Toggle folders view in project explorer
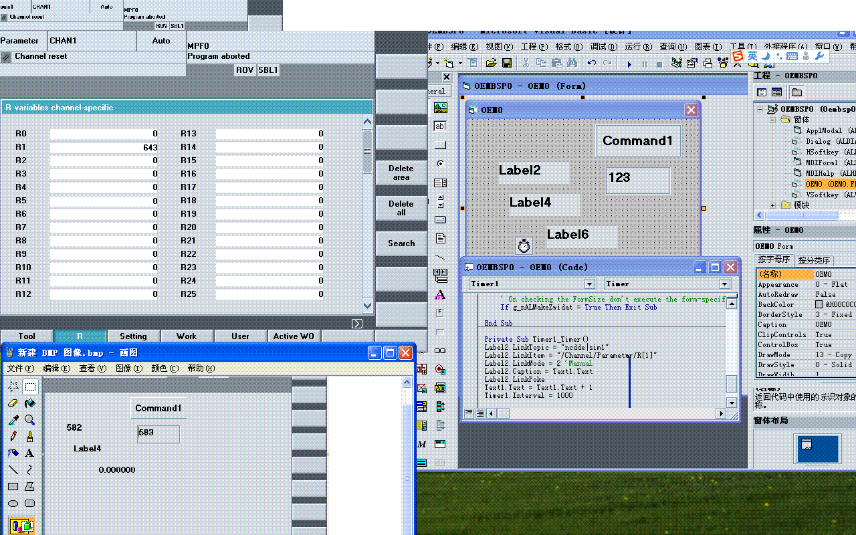This screenshot has width=856, height=535. pos(797,92)
